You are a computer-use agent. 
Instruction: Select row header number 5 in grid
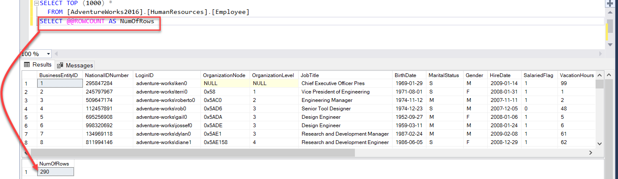tap(26, 117)
